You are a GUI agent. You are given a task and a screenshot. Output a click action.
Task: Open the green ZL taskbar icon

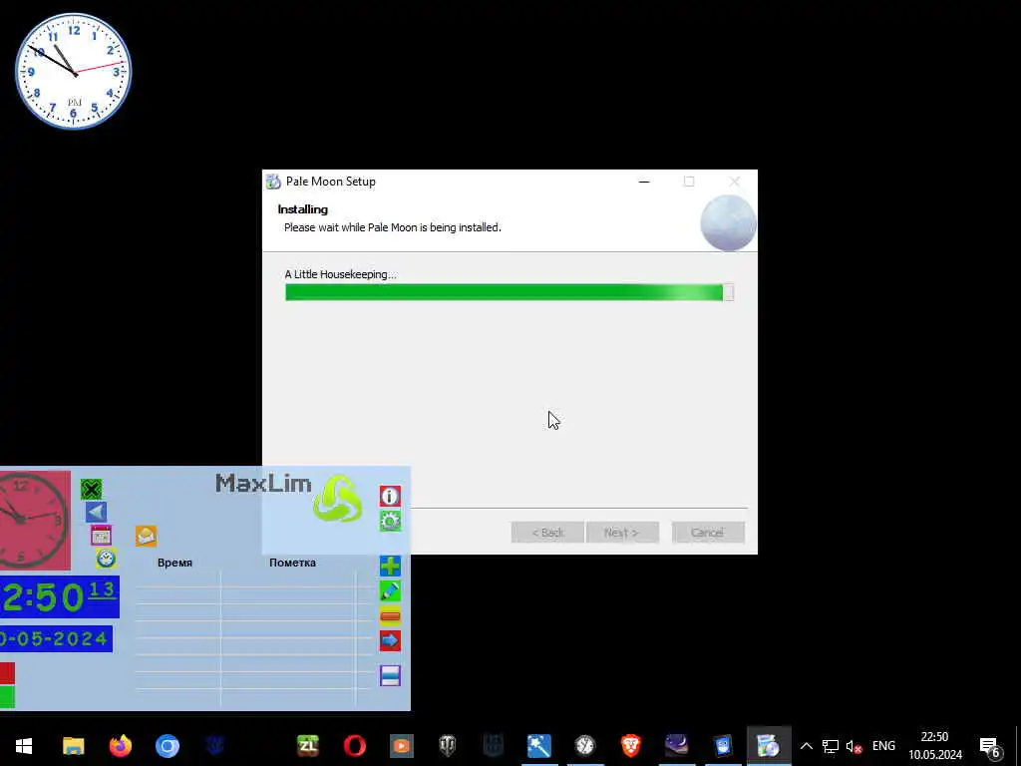pyautogui.click(x=308, y=746)
